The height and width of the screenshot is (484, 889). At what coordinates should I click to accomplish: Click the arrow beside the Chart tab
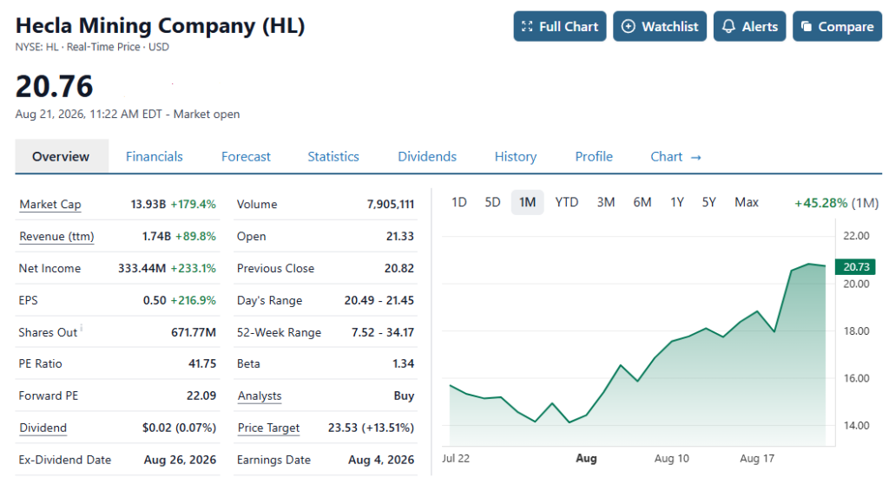pyautogui.click(x=696, y=157)
